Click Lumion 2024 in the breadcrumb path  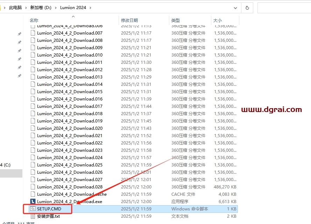point(73,8)
